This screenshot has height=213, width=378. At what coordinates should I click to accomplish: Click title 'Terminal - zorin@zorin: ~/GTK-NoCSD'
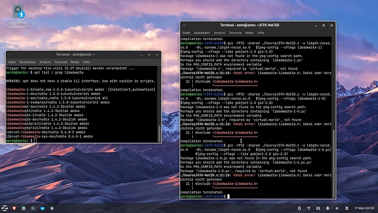point(249,25)
